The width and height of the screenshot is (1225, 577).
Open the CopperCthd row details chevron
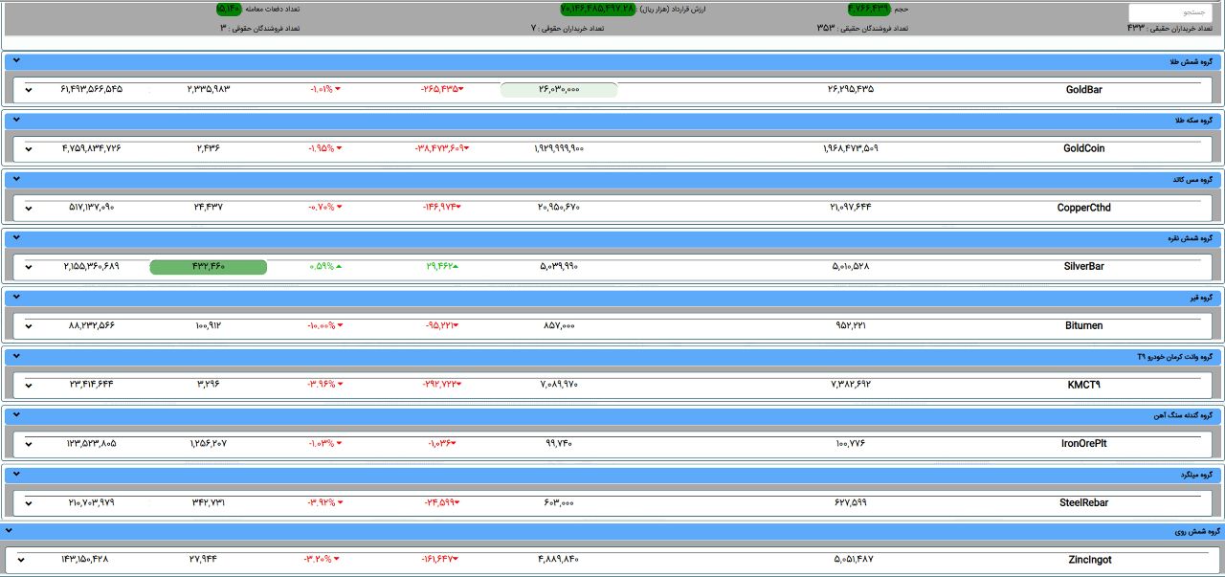click(29, 208)
